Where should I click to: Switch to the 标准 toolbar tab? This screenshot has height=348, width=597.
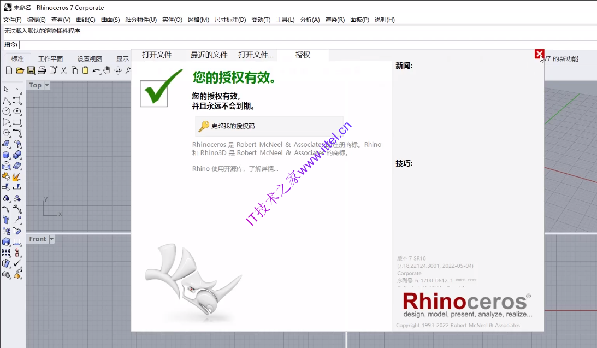(x=17, y=58)
